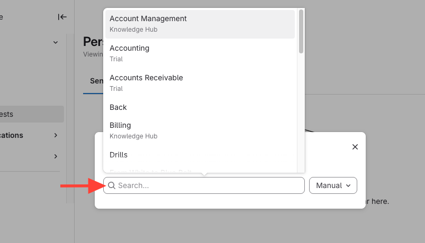Close the popup with the X icon

click(x=355, y=147)
